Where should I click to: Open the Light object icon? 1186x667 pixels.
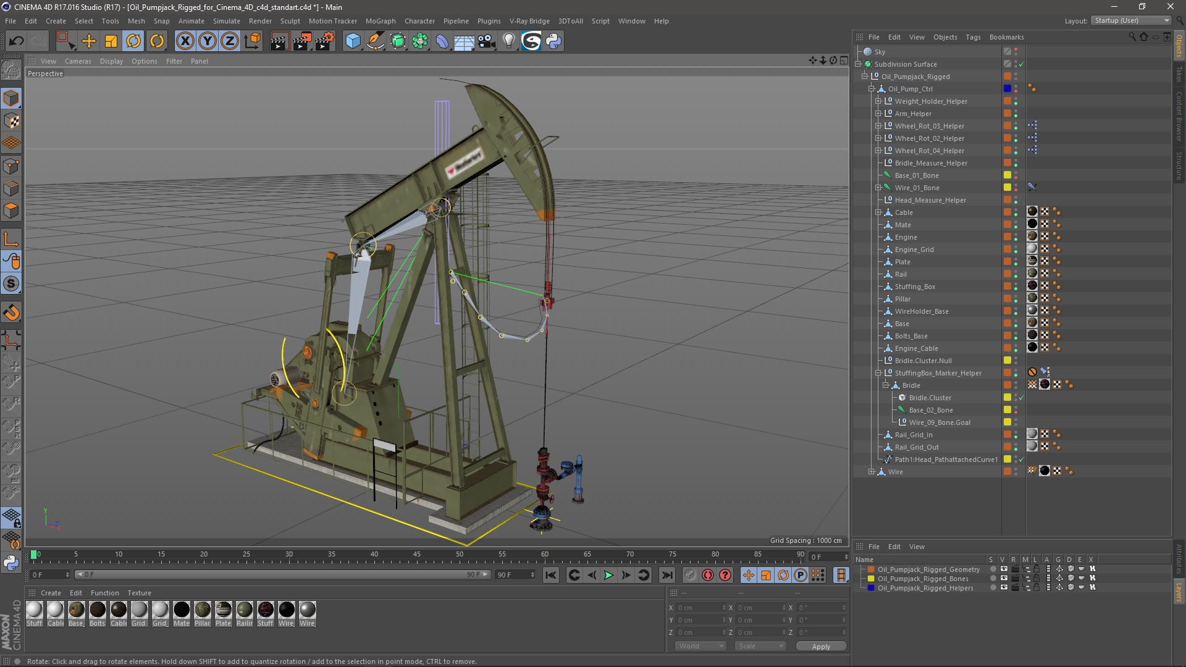click(x=508, y=41)
